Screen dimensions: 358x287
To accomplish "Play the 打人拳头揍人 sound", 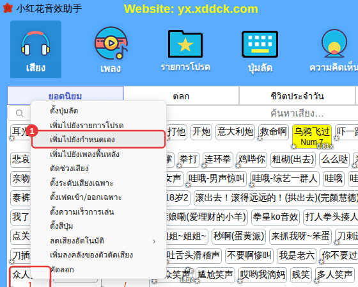I will [x=331, y=217].
